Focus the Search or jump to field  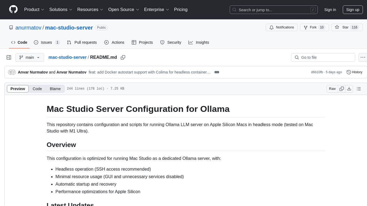[274, 10]
